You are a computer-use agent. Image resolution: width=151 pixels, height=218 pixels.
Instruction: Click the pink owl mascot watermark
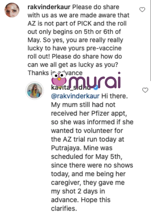[59, 80]
